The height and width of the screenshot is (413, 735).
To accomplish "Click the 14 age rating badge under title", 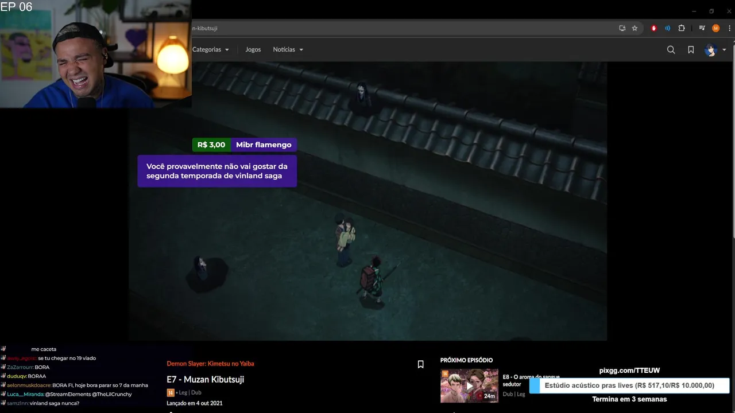I will click(170, 393).
